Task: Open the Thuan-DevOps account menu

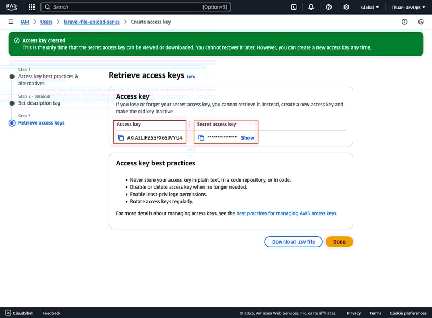Action: 408,7
